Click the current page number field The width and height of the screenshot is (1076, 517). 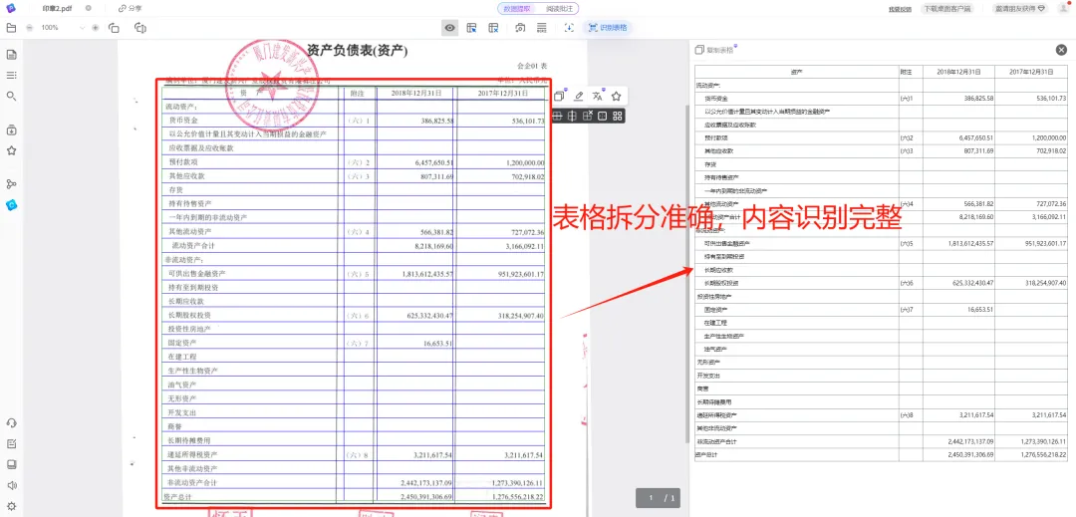(x=651, y=498)
